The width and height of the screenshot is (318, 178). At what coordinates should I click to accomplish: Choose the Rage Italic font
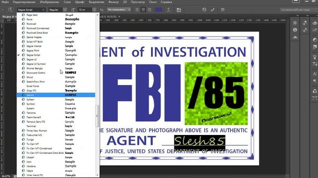56,15
